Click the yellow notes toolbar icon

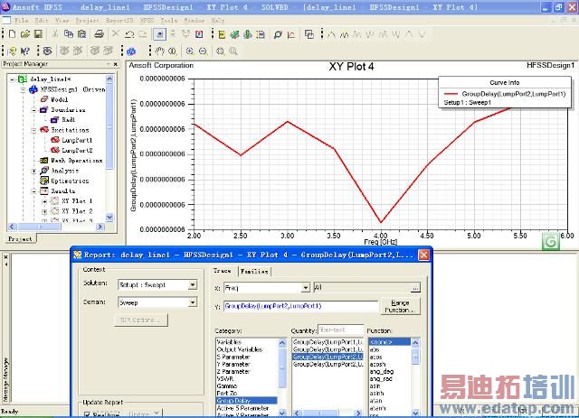point(222,34)
